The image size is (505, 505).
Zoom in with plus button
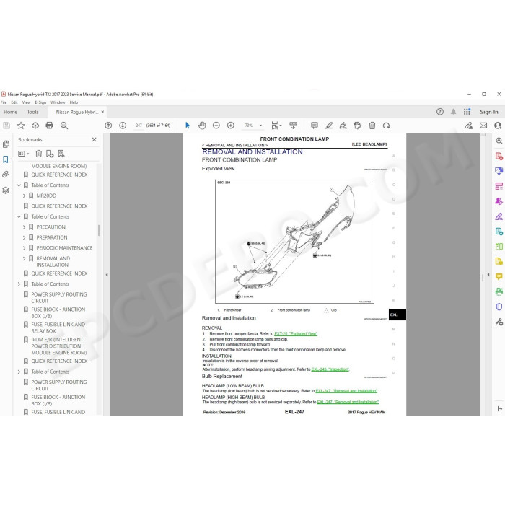point(231,126)
